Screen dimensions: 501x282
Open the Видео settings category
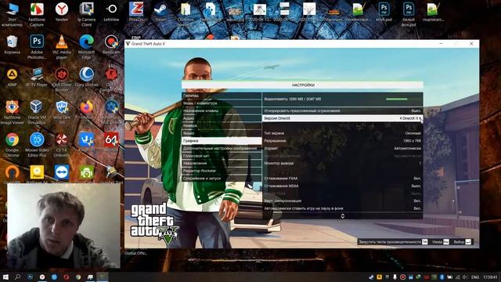click(x=222, y=133)
